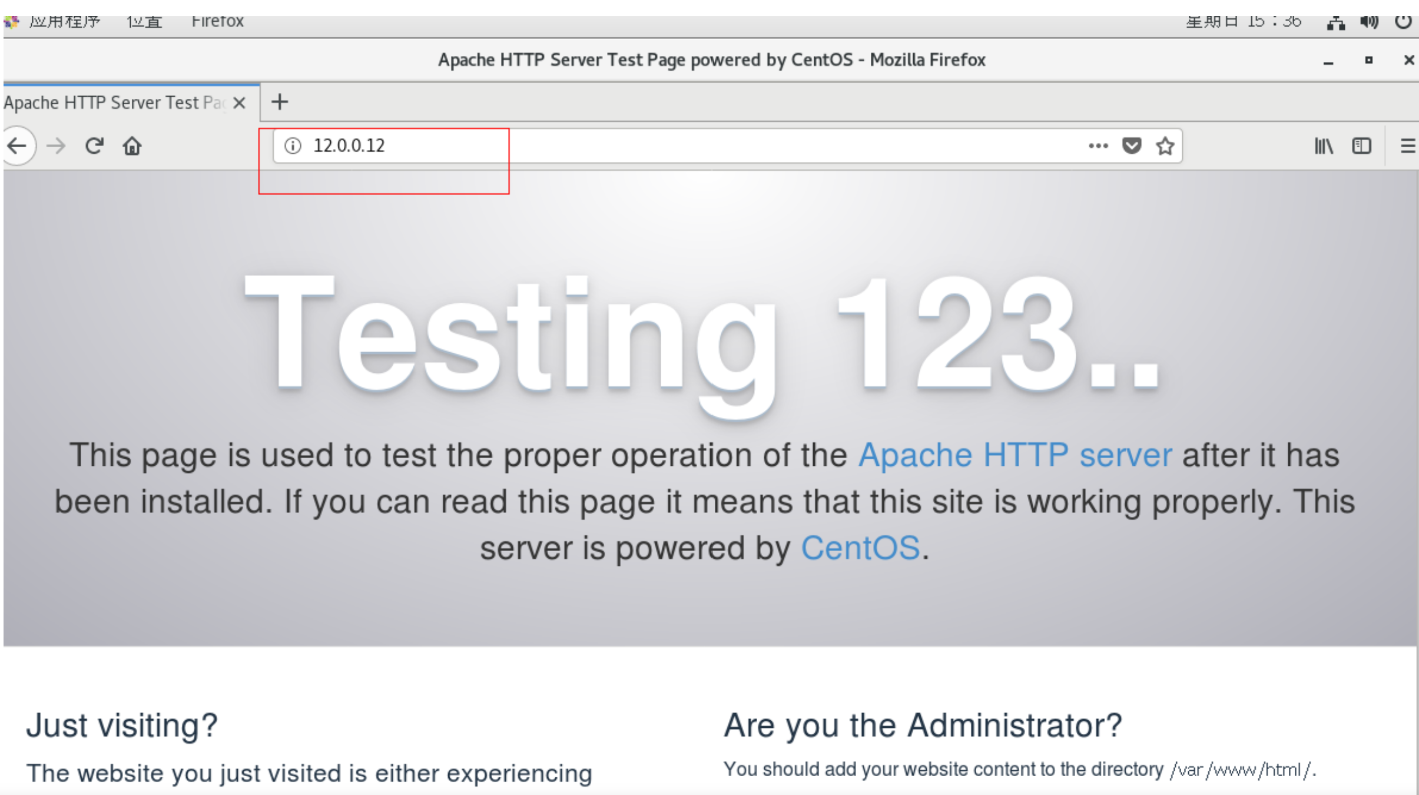
Task: Save page to Pocket
Action: (x=1131, y=145)
